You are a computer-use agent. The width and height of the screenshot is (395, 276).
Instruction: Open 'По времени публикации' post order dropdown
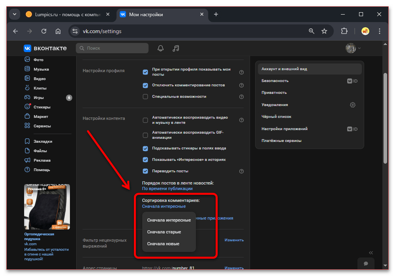coord(167,188)
